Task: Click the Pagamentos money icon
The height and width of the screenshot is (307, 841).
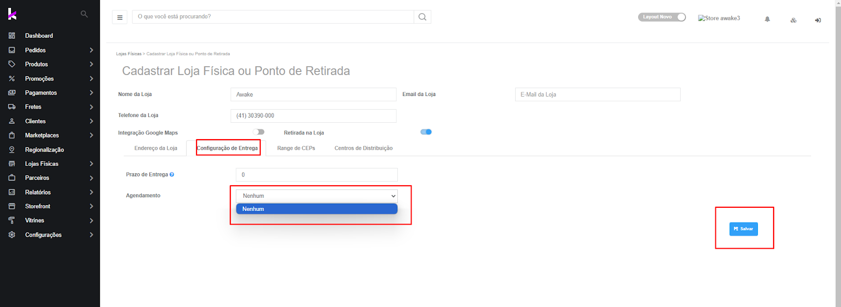Action: click(x=12, y=93)
